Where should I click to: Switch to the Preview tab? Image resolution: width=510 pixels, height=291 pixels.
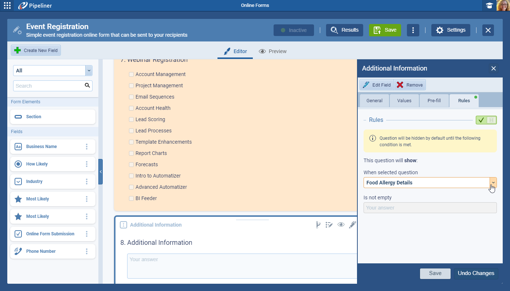[272, 51]
